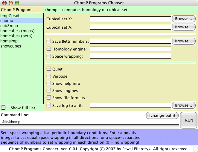
Task: Browse for Cubical set A file
Action: [184, 27]
